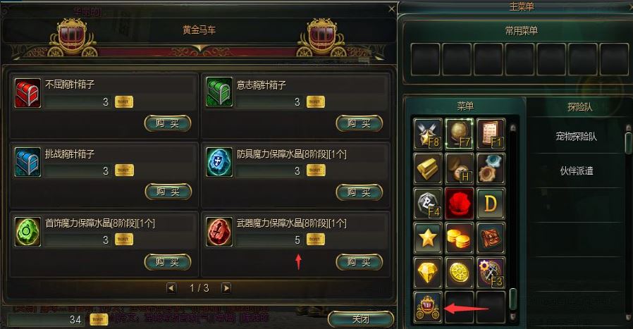The height and width of the screenshot is (329, 633).
Task: Open the gold coins stack icon
Action: (460, 238)
